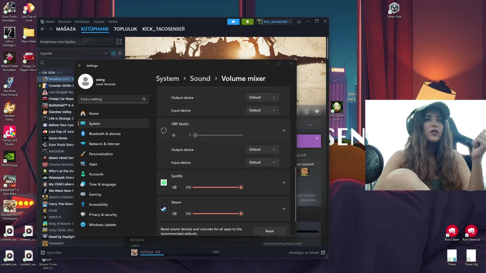Click the back arrow in Settings window
Screen dimensions: 486x273
coord(80,66)
